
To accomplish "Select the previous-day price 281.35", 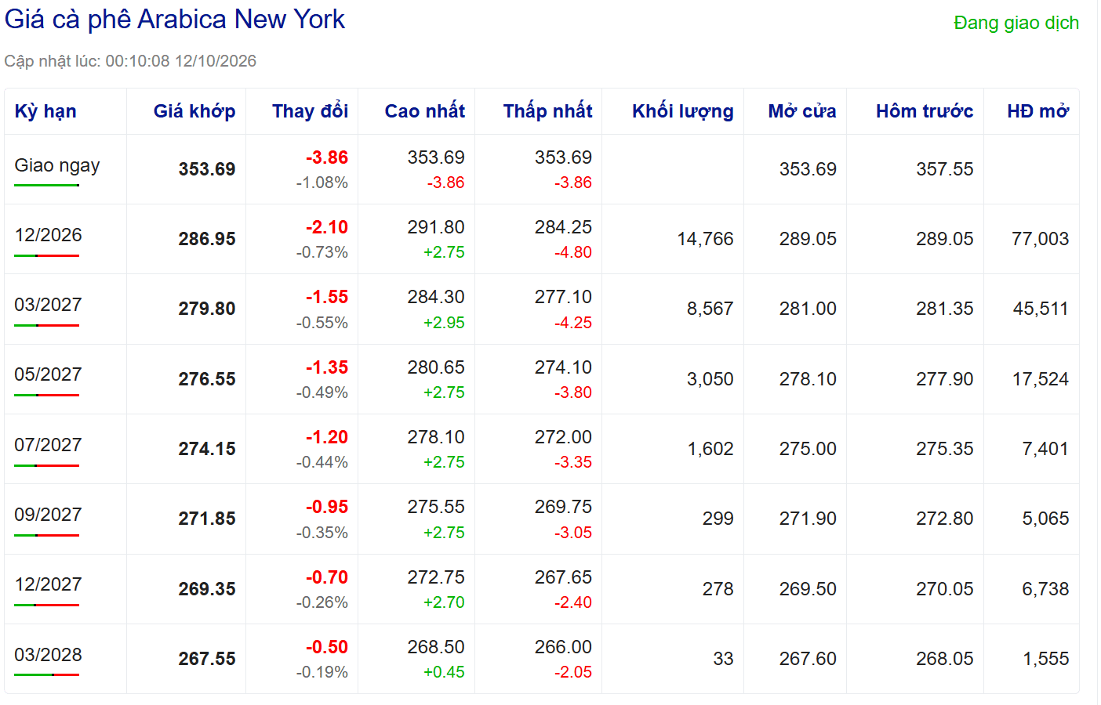I will [x=945, y=309].
